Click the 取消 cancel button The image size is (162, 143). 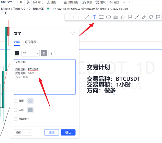click(x=51, y=132)
